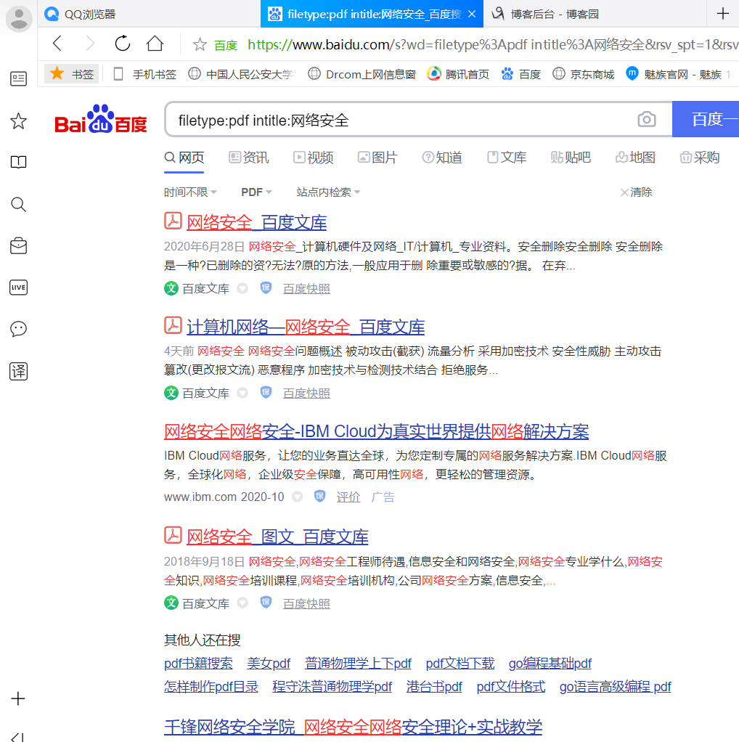The width and height of the screenshot is (739, 742).
Task: Close the Baidu search tab
Action: 472,15
